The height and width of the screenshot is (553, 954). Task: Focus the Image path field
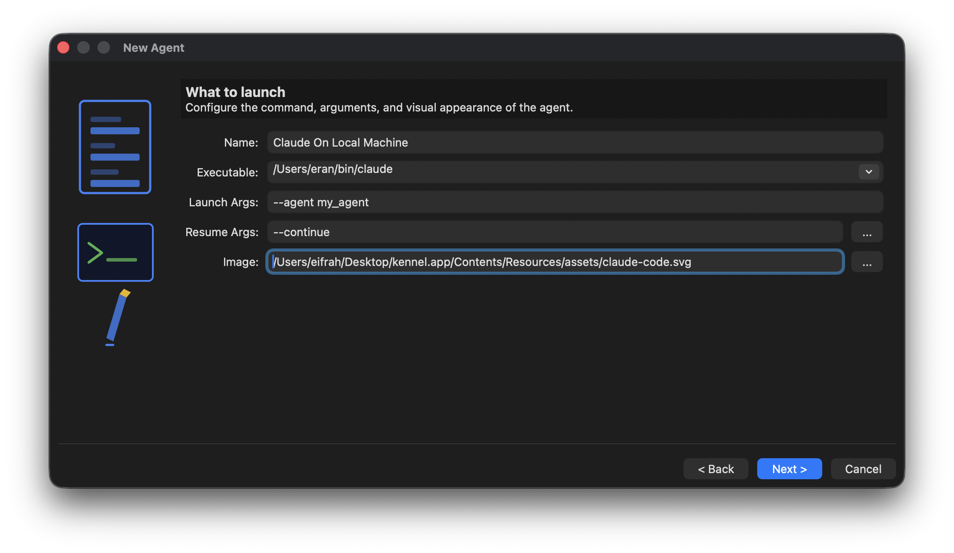(555, 262)
